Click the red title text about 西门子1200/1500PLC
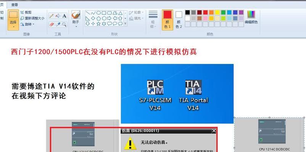 click(104, 52)
